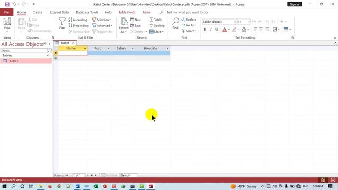Image resolution: width=338 pixels, height=190 pixels.
Task: Align text left
Action: (x=255, y=30)
